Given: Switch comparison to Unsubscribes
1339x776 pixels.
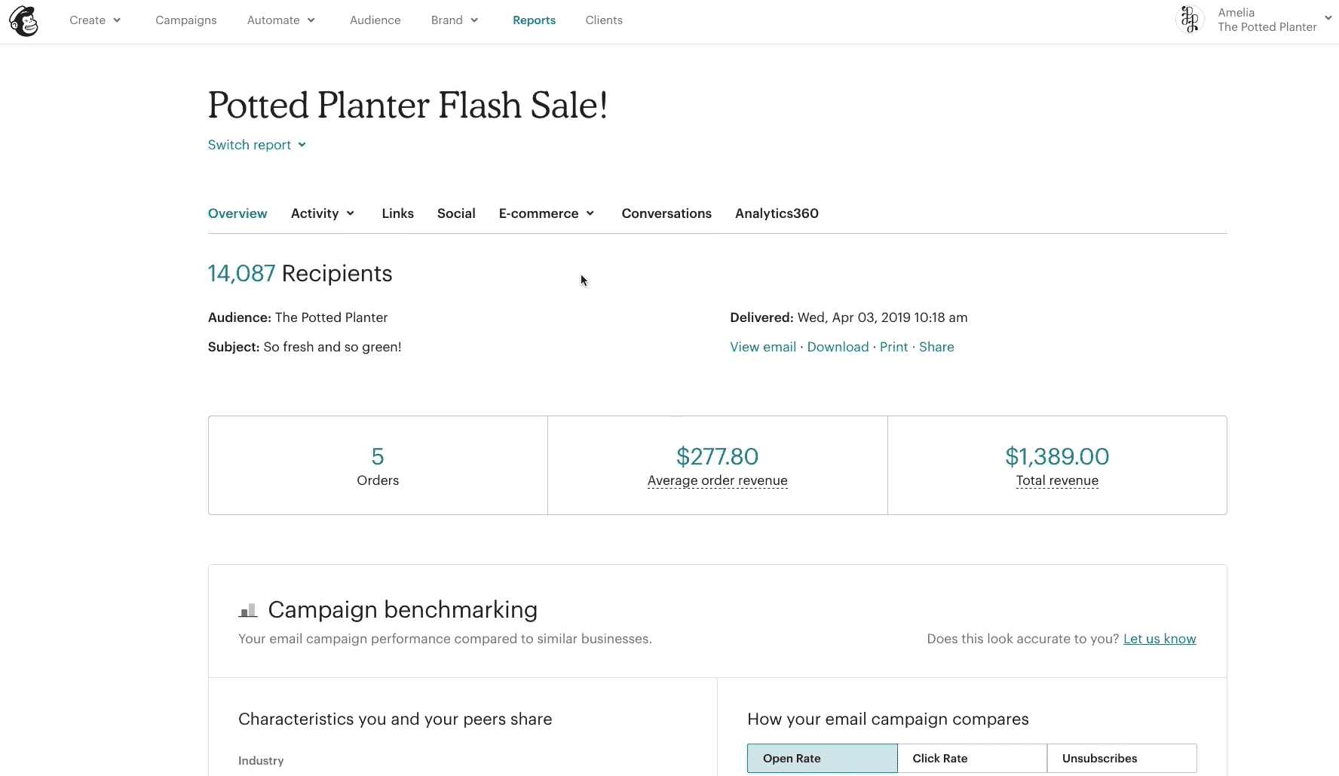Looking at the screenshot, I should click(1121, 759).
